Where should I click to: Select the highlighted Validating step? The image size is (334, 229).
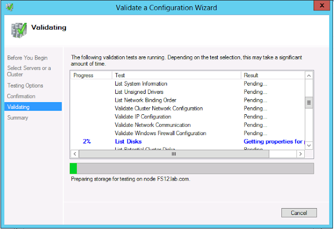[x=33, y=106]
